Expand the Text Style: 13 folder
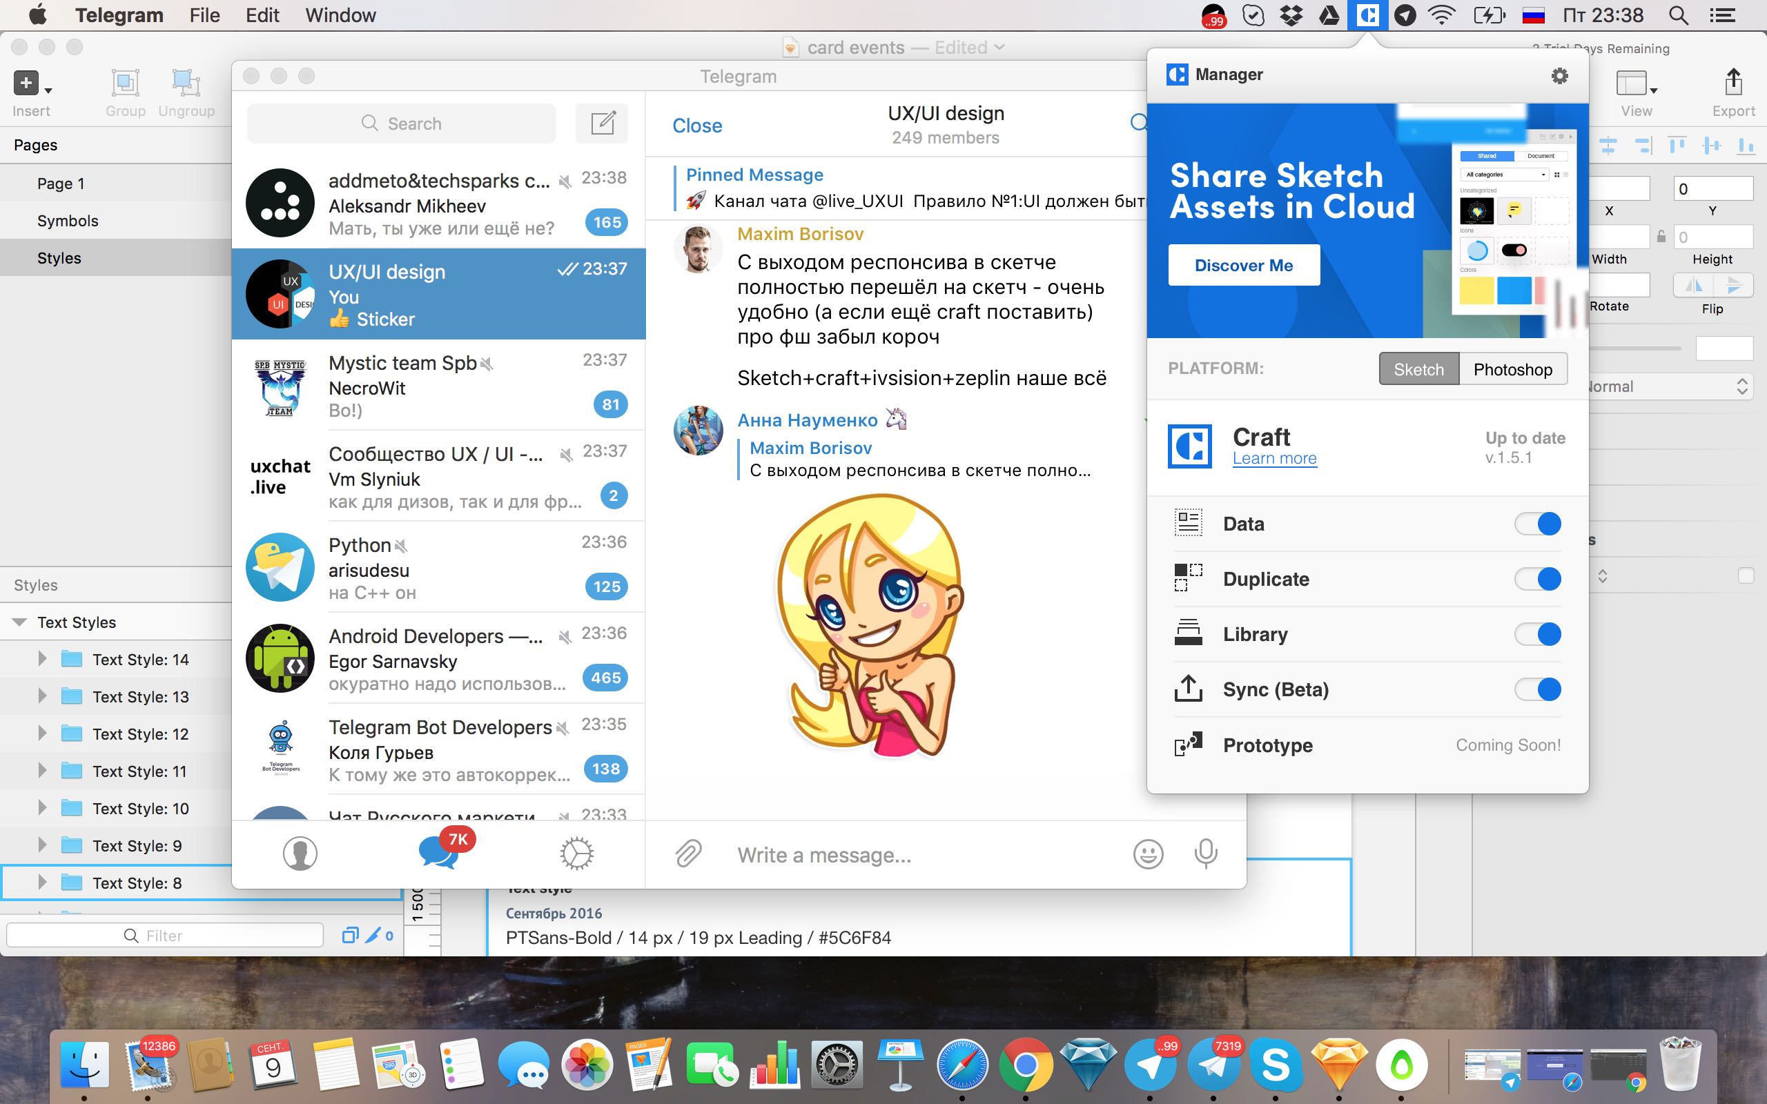The height and width of the screenshot is (1104, 1767). pyautogui.click(x=41, y=696)
